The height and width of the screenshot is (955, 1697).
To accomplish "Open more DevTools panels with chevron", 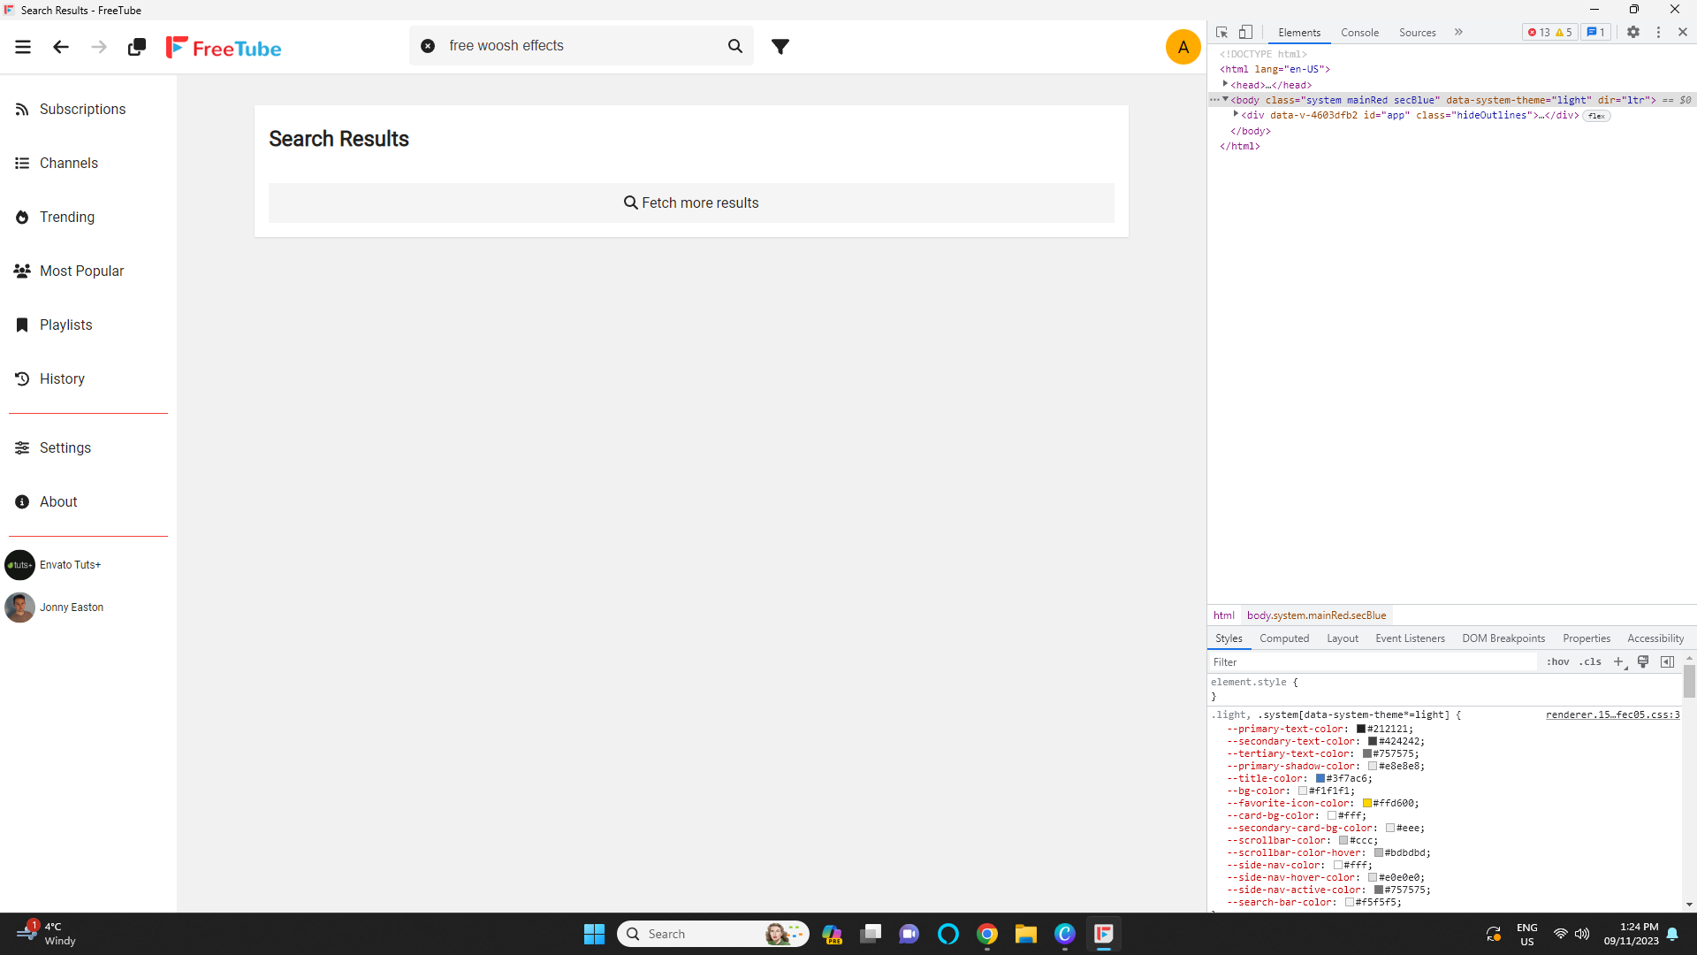I will [x=1459, y=32].
